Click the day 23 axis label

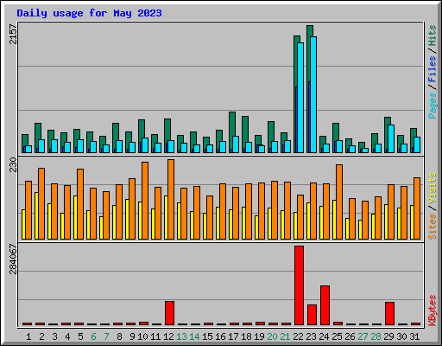coord(311,336)
